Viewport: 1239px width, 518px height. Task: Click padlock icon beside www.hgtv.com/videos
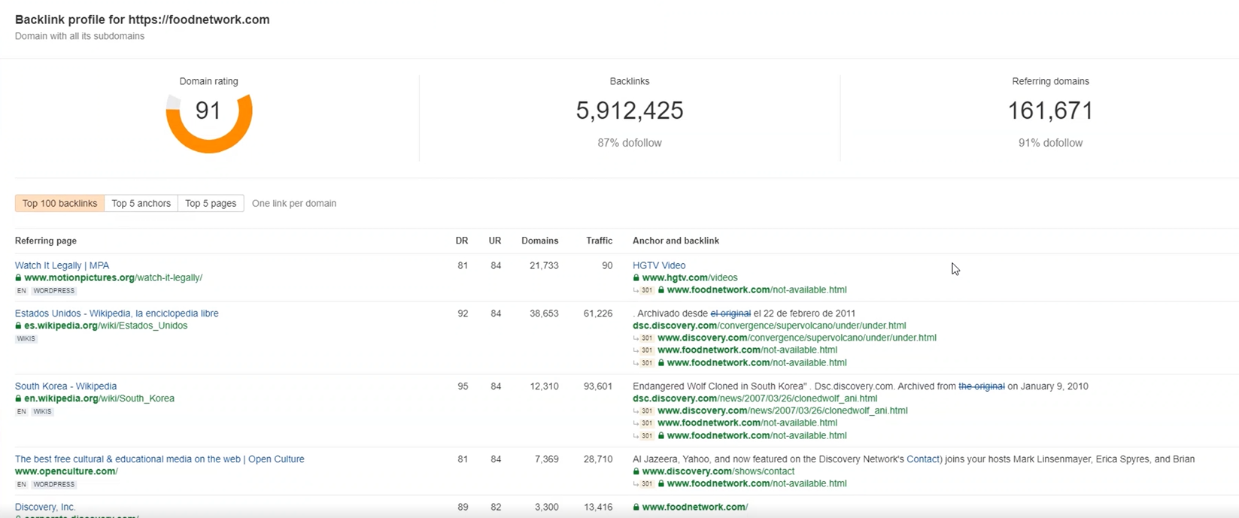tap(636, 277)
